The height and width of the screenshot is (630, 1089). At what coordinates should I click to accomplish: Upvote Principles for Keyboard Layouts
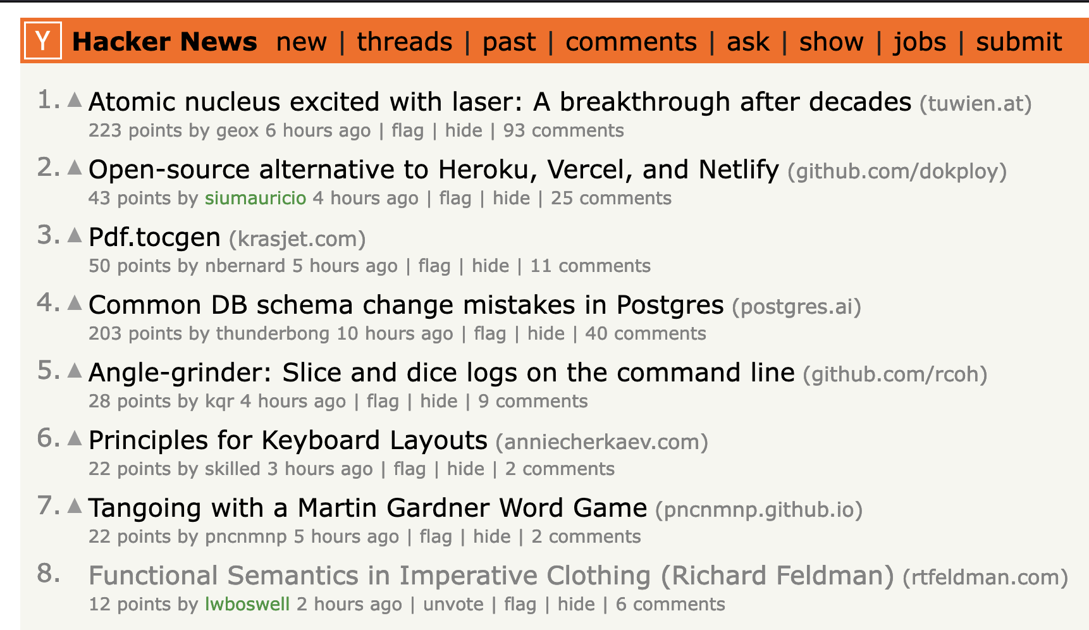point(75,438)
